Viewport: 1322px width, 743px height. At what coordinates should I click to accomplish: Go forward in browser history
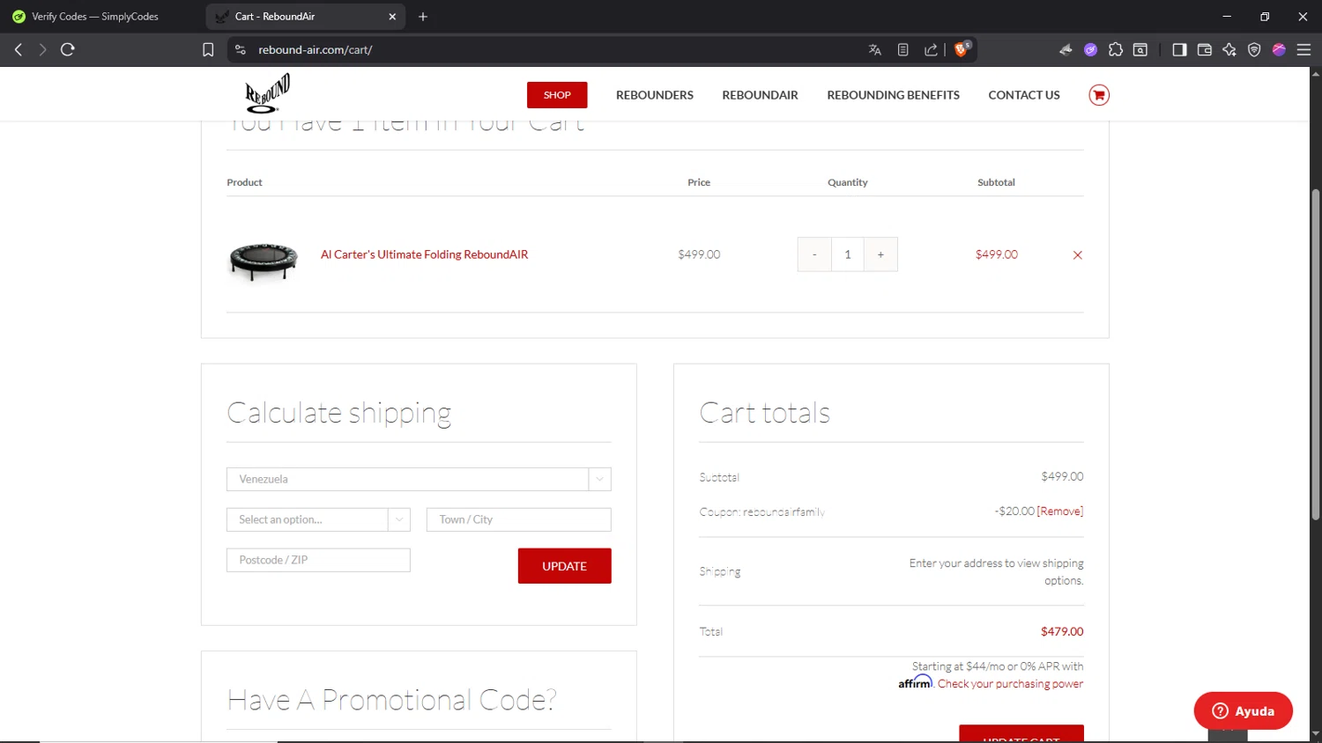tap(42, 49)
